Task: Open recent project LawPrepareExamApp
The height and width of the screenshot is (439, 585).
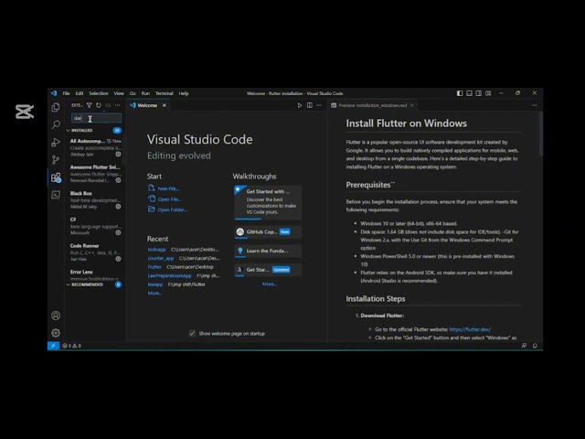Action: tap(169, 275)
